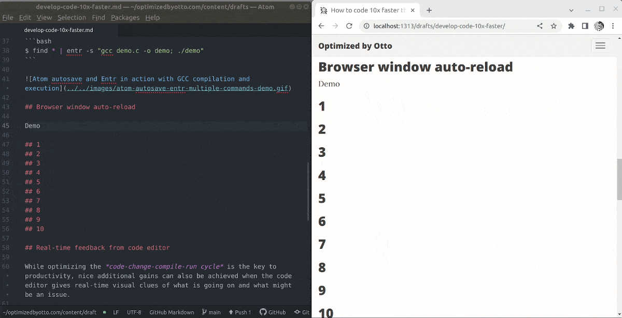
Task: Open the Git panel from status bar
Action: coord(302,312)
